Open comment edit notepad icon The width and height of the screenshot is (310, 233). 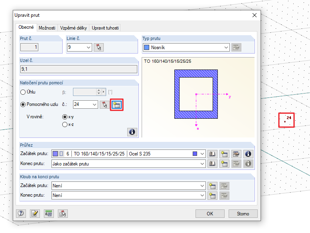pos(35,213)
